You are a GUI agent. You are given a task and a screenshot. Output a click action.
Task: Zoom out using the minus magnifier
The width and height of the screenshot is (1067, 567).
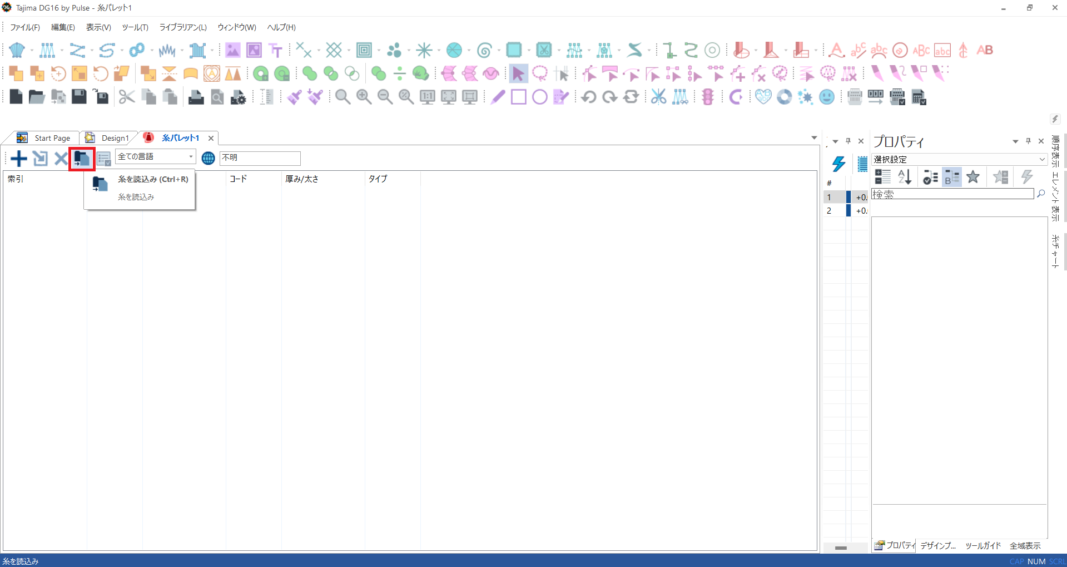click(x=385, y=97)
